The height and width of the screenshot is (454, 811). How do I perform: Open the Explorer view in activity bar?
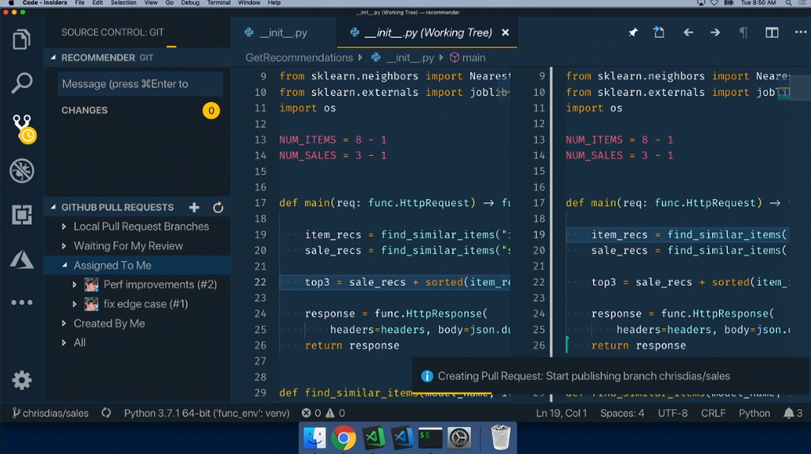point(21,40)
